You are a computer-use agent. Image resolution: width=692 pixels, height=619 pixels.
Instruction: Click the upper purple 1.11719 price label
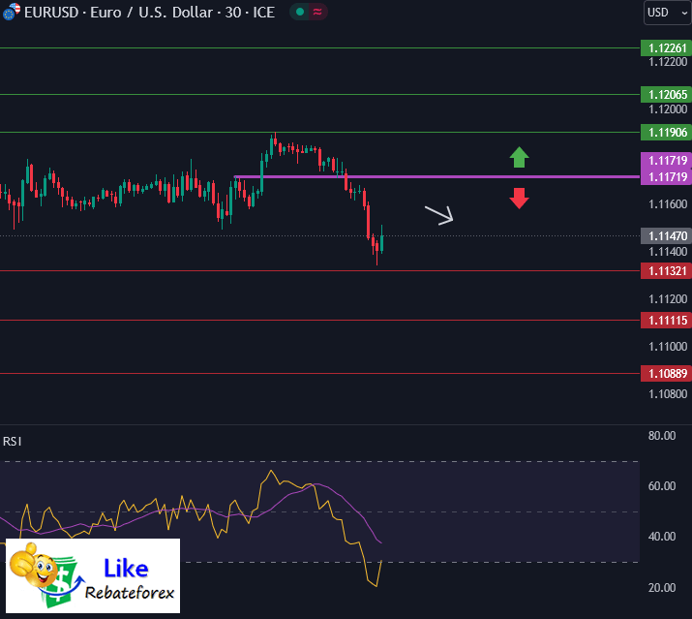tap(666, 160)
